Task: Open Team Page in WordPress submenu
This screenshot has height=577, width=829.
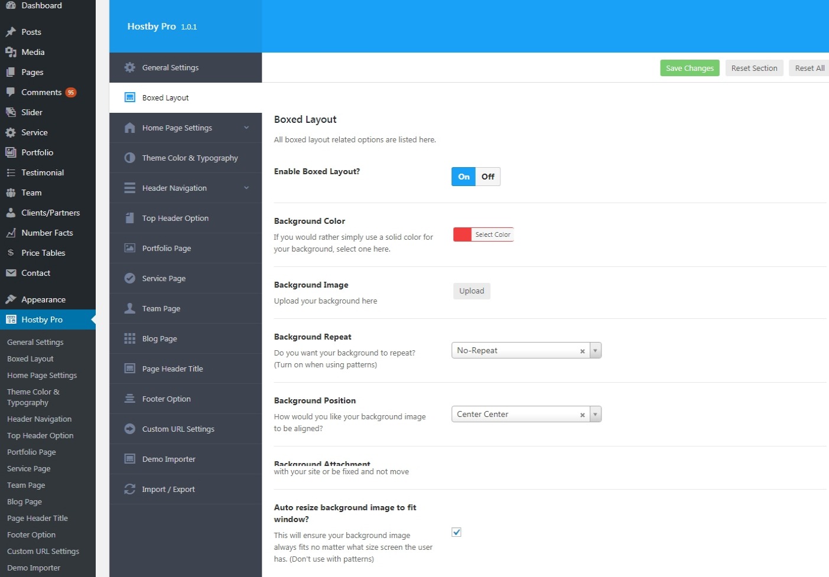Action: (26, 485)
